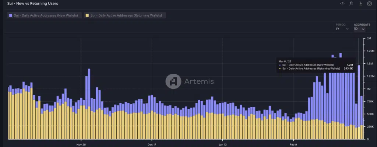
Task: Open the Aggregate 1D dropdown
Action: coord(359,29)
